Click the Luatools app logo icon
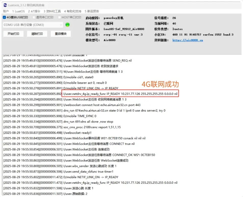The width and height of the screenshot is (243, 197). 5,5
